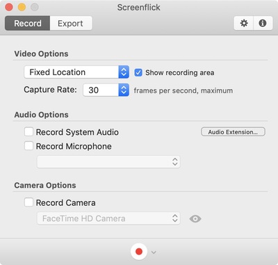Switch to the Export tab
278x265 pixels.
tap(70, 23)
